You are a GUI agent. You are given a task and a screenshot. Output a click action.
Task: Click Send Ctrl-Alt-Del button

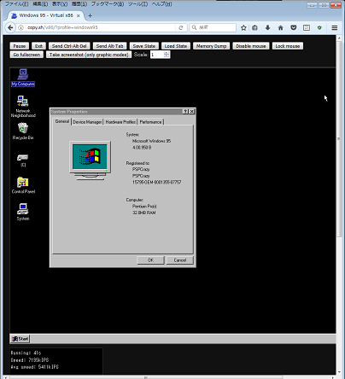pyautogui.click(x=69, y=46)
